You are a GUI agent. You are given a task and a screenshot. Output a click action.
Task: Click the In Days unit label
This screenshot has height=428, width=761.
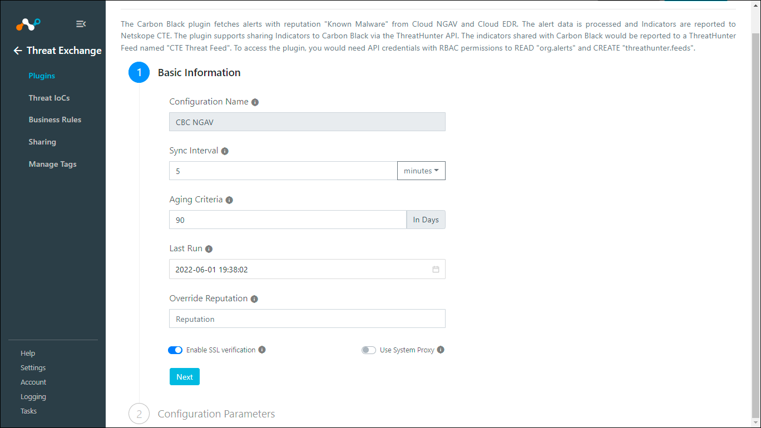coord(426,220)
